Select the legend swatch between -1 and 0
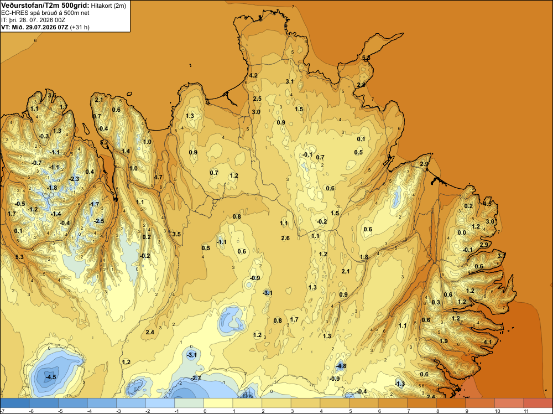This screenshot has width=553, height=414. [189, 403]
